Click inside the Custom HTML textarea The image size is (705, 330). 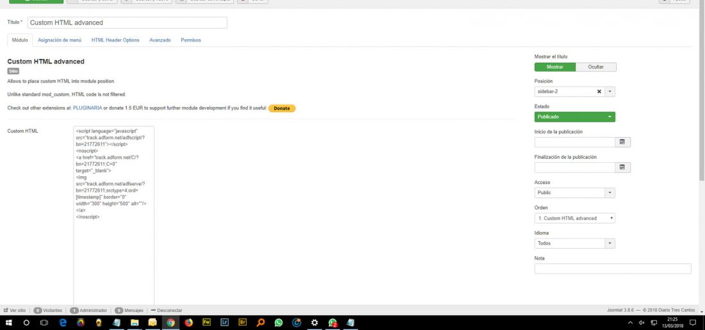pos(113,216)
